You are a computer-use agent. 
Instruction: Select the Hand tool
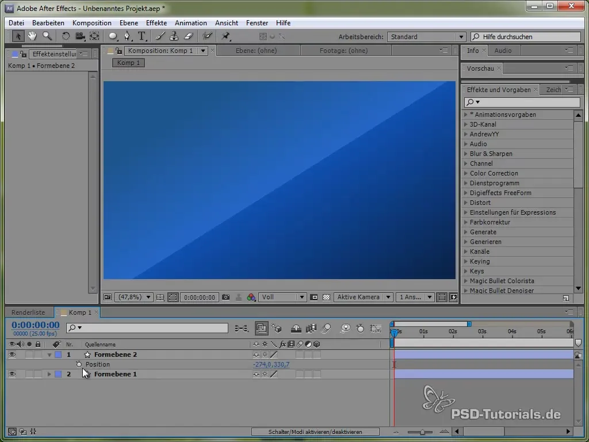tap(32, 36)
